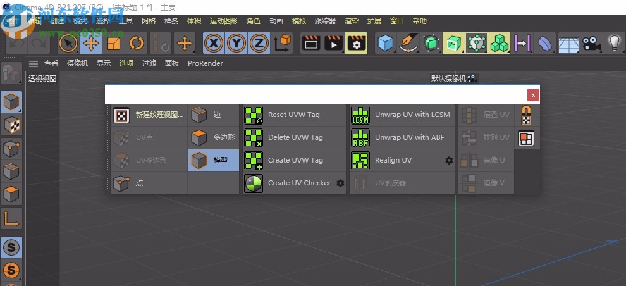Toggle the Y axis lock
The image size is (626, 286).
[236, 43]
